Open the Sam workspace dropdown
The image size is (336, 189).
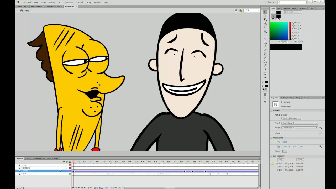[x=270, y=2]
